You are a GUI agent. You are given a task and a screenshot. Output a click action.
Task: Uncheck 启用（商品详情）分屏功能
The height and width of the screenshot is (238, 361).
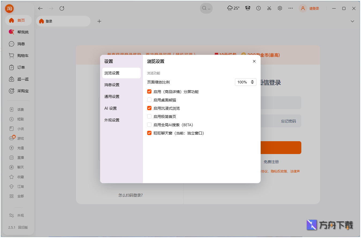coord(149,92)
